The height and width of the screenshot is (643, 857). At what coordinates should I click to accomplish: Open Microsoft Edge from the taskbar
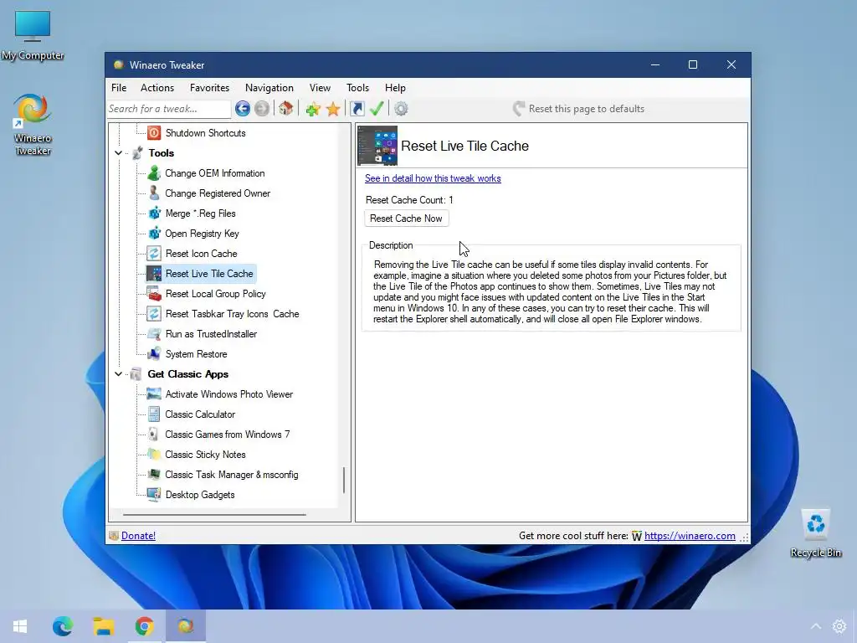point(62,626)
